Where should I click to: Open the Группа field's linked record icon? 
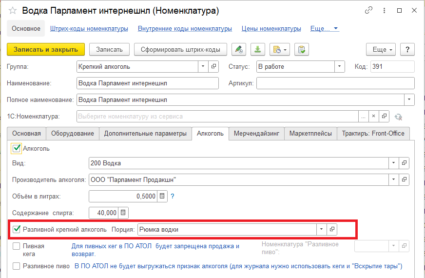213,66
